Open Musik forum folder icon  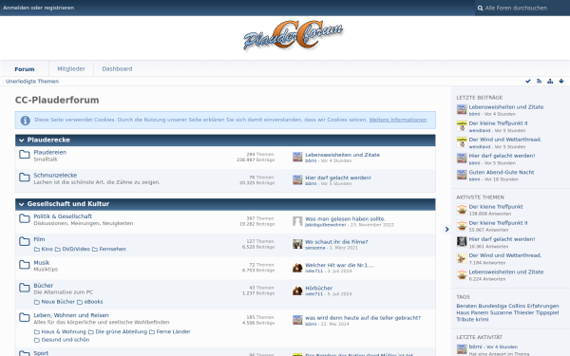point(25,265)
